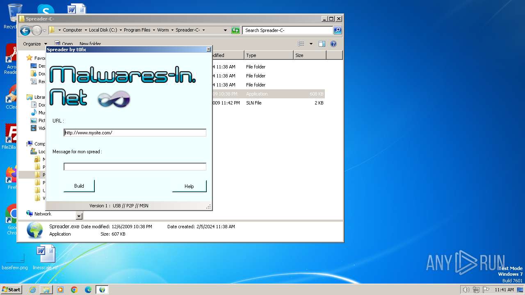Open Help in Spreader dialog

189,186
